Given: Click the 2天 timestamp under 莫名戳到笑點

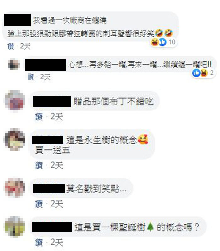Looking at the screenshot, I should 57,204.
